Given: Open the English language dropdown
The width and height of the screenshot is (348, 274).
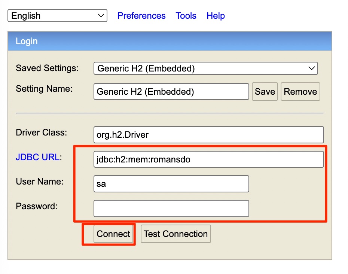Looking at the screenshot, I should (57, 16).
